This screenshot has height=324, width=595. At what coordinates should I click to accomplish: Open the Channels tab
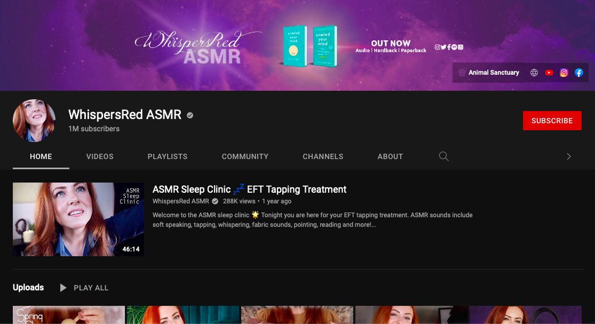[x=323, y=156]
